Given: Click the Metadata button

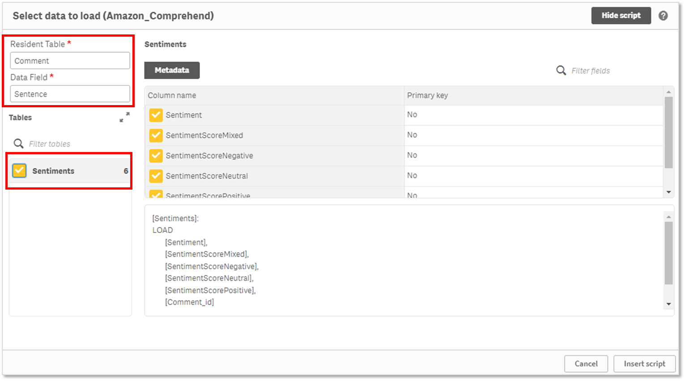Looking at the screenshot, I should click(x=172, y=70).
